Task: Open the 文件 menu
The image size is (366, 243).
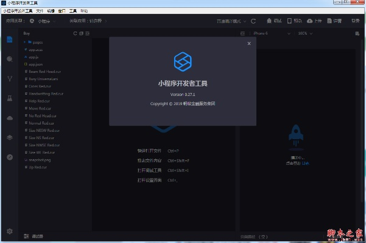Action: 40,11
